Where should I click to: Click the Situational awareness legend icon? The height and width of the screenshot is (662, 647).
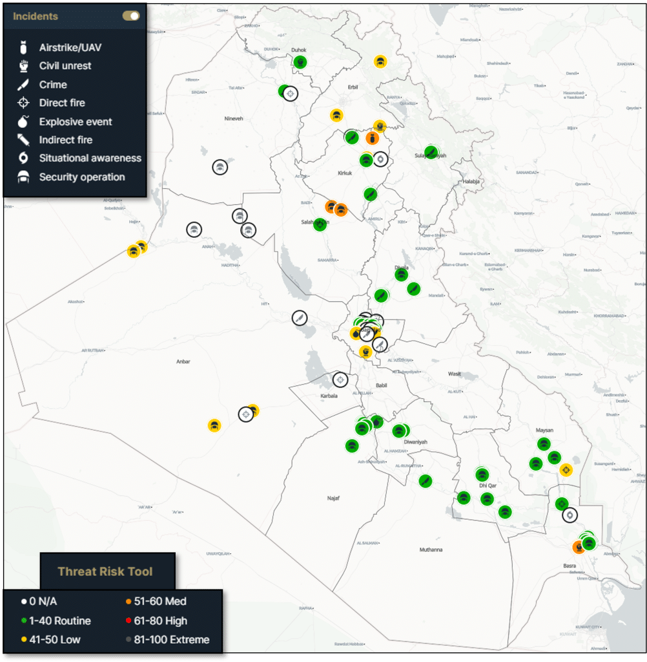(x=24, y=158)
